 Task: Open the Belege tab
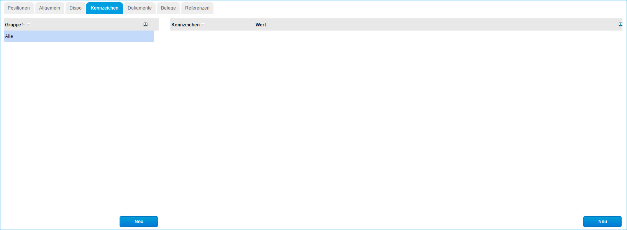click(x=168, y=8)
